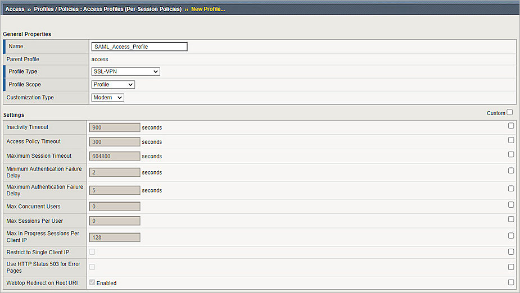
Task: Enable custom Max Concurrent Users checkbox
Action: [511, 205]
